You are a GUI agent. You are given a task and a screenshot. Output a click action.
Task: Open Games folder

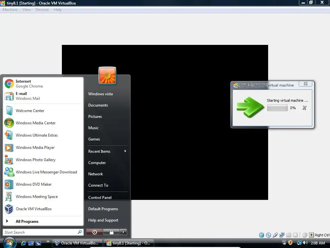pos(94,139)
